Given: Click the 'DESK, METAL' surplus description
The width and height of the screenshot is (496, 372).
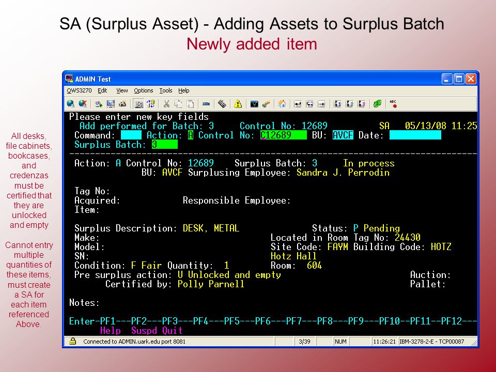Looking at the screenshot, I should click(x=211, y=228).
